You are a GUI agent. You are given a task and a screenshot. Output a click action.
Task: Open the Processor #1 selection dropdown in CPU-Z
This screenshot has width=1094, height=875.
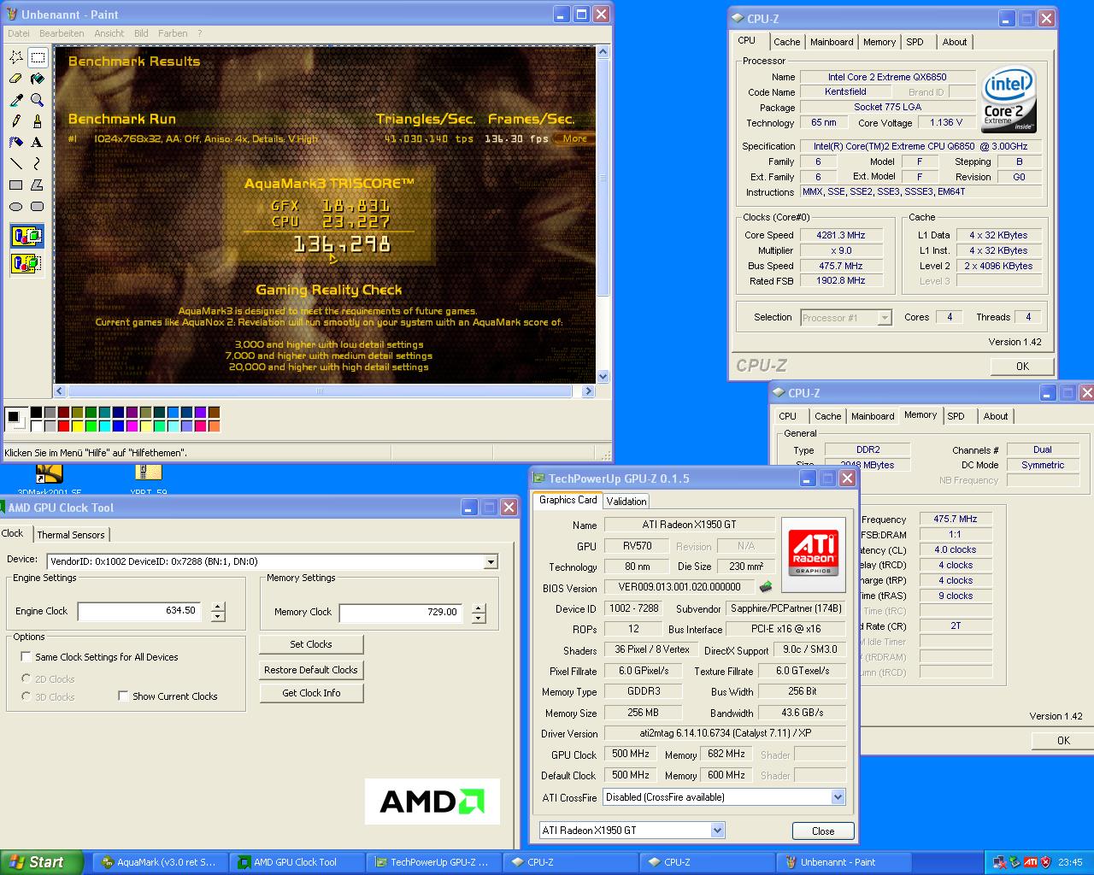[x=885, y=318]
